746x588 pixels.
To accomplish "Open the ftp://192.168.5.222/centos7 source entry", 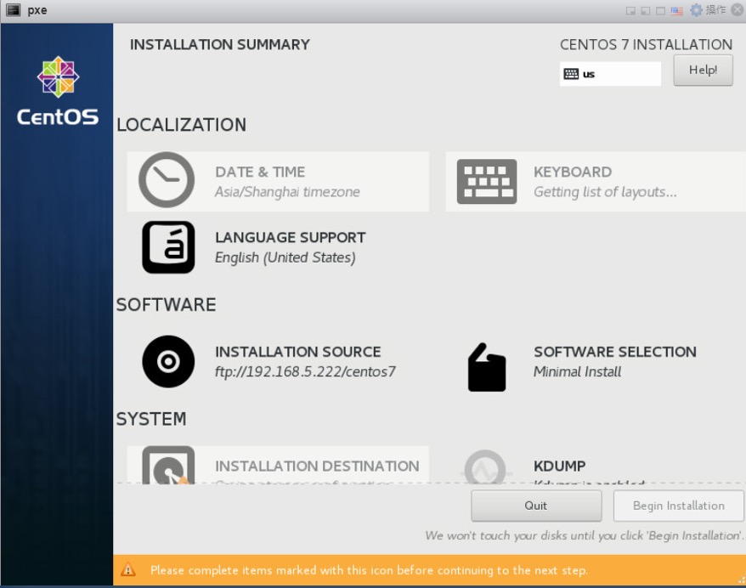I will click(305, 371).
